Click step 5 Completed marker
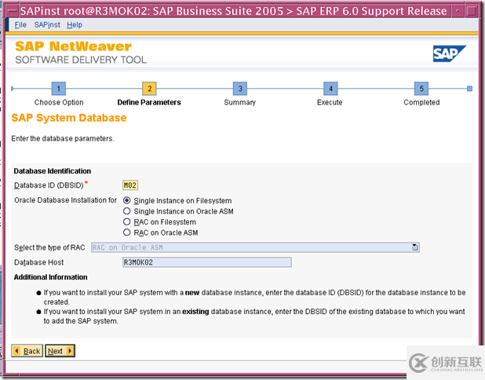Screen dimensions: 485x380 [x=421, y=89]
